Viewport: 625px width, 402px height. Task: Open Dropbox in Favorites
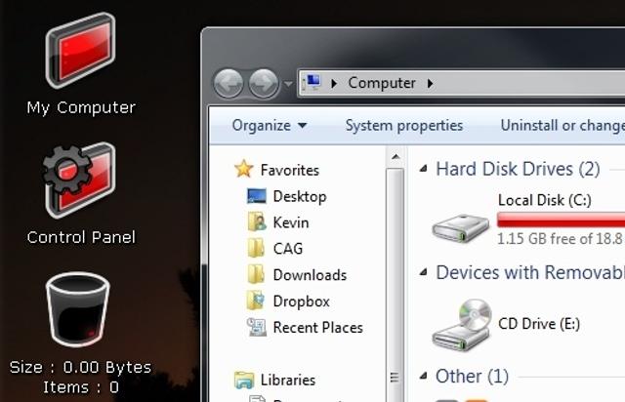[x=302, y=301]
